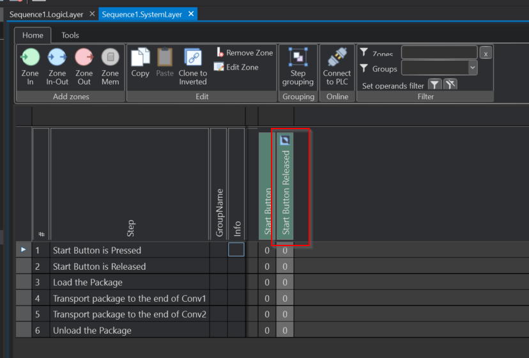The image size is (529, 358).
Task: Clear the Zones filter with x button
Action: [x=486, y=53]
